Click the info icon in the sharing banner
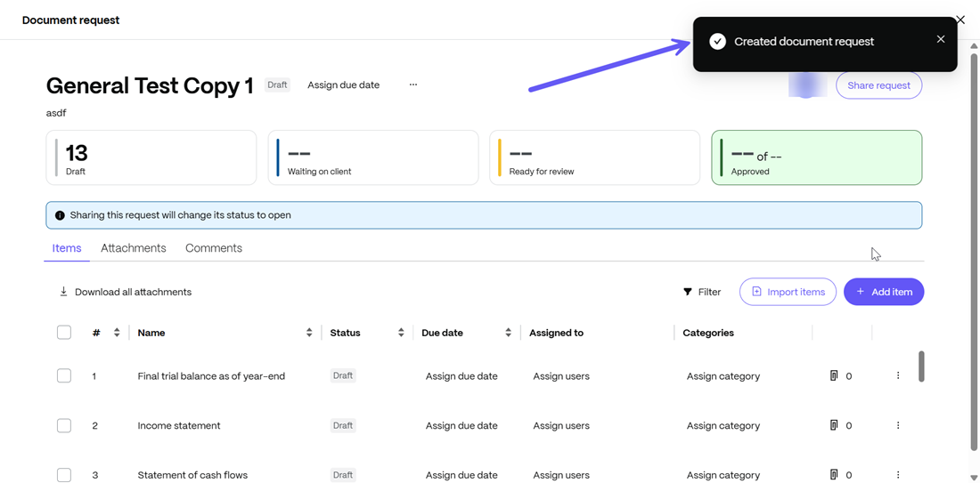 coord(60,215)
